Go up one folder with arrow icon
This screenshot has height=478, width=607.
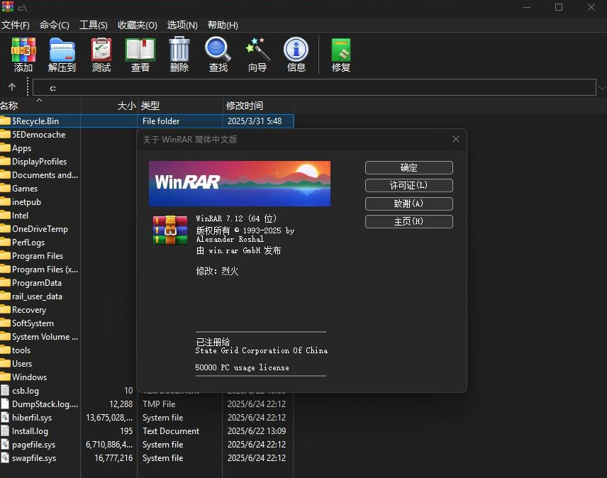12,87
